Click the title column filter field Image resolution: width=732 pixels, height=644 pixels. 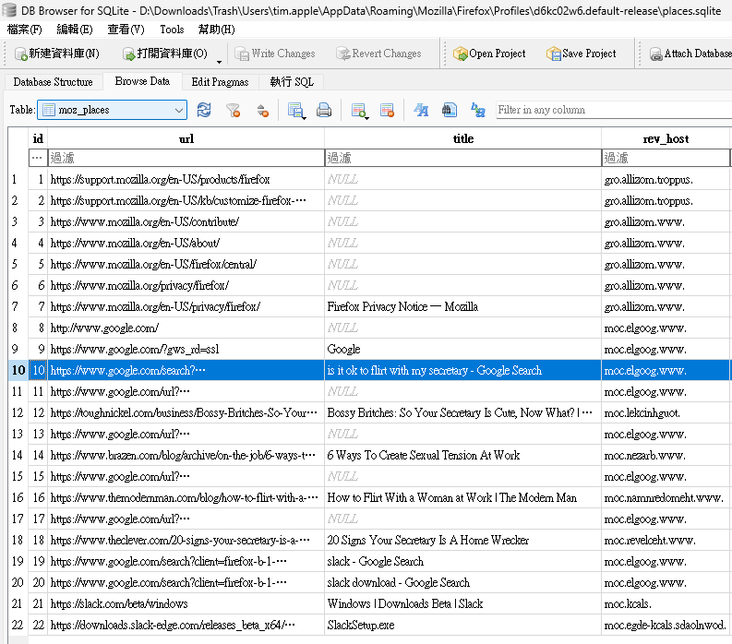[462, 158]
